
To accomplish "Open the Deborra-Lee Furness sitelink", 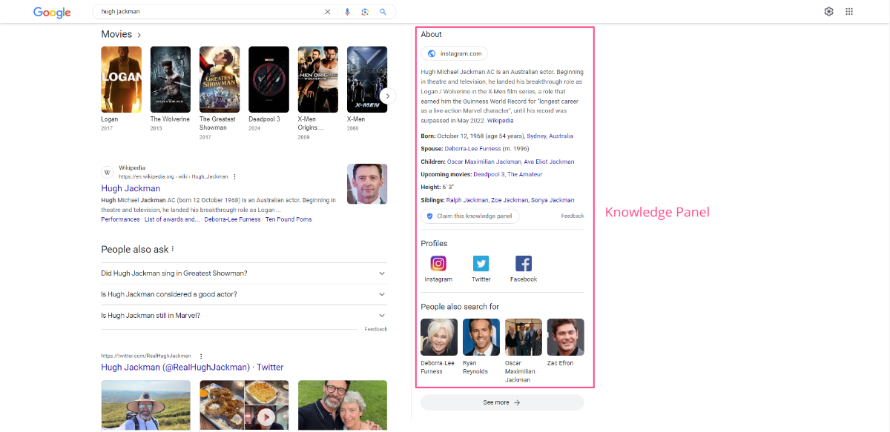I will [232, 219].
